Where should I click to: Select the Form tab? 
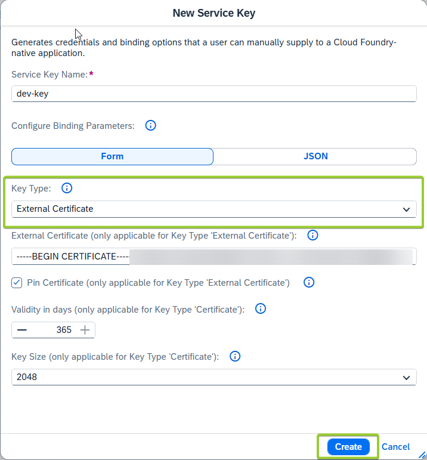click(112, 156)
